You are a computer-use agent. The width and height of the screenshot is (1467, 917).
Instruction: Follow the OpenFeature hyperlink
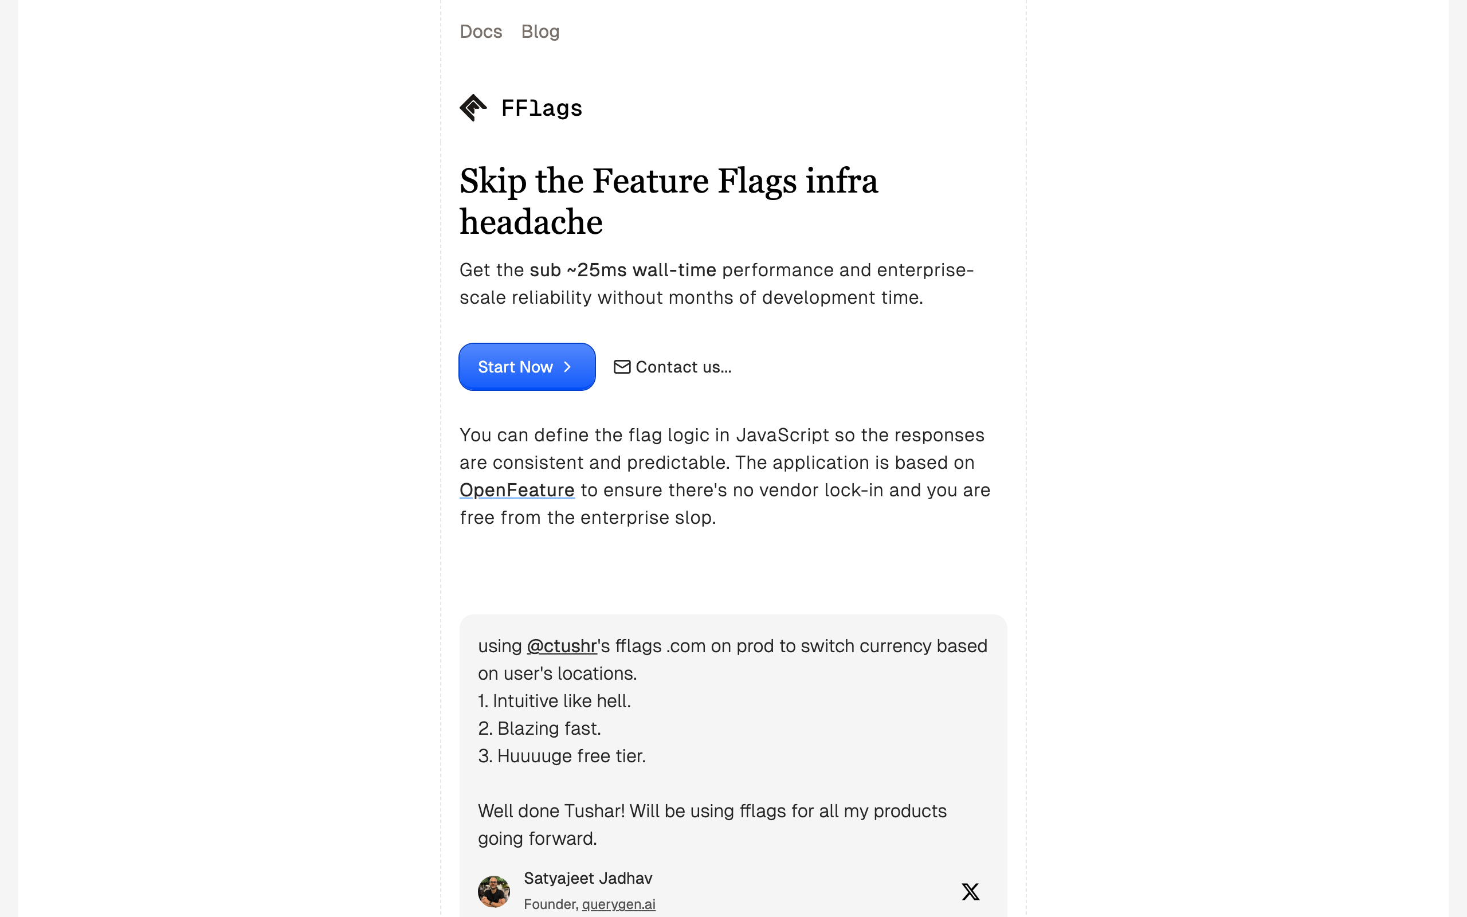(x=516, y=490)
